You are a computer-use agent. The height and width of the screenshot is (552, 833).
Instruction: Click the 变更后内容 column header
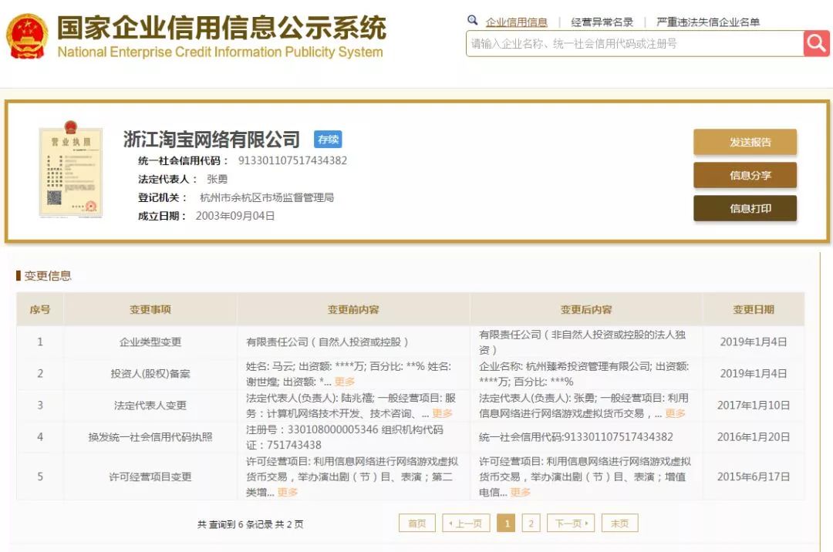(x=586, y=309)
